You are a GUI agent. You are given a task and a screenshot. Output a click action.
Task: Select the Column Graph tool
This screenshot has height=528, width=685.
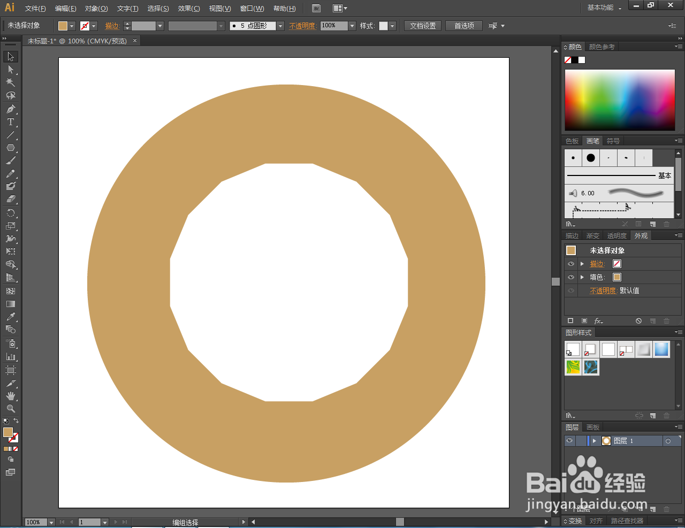coord(11,356)
